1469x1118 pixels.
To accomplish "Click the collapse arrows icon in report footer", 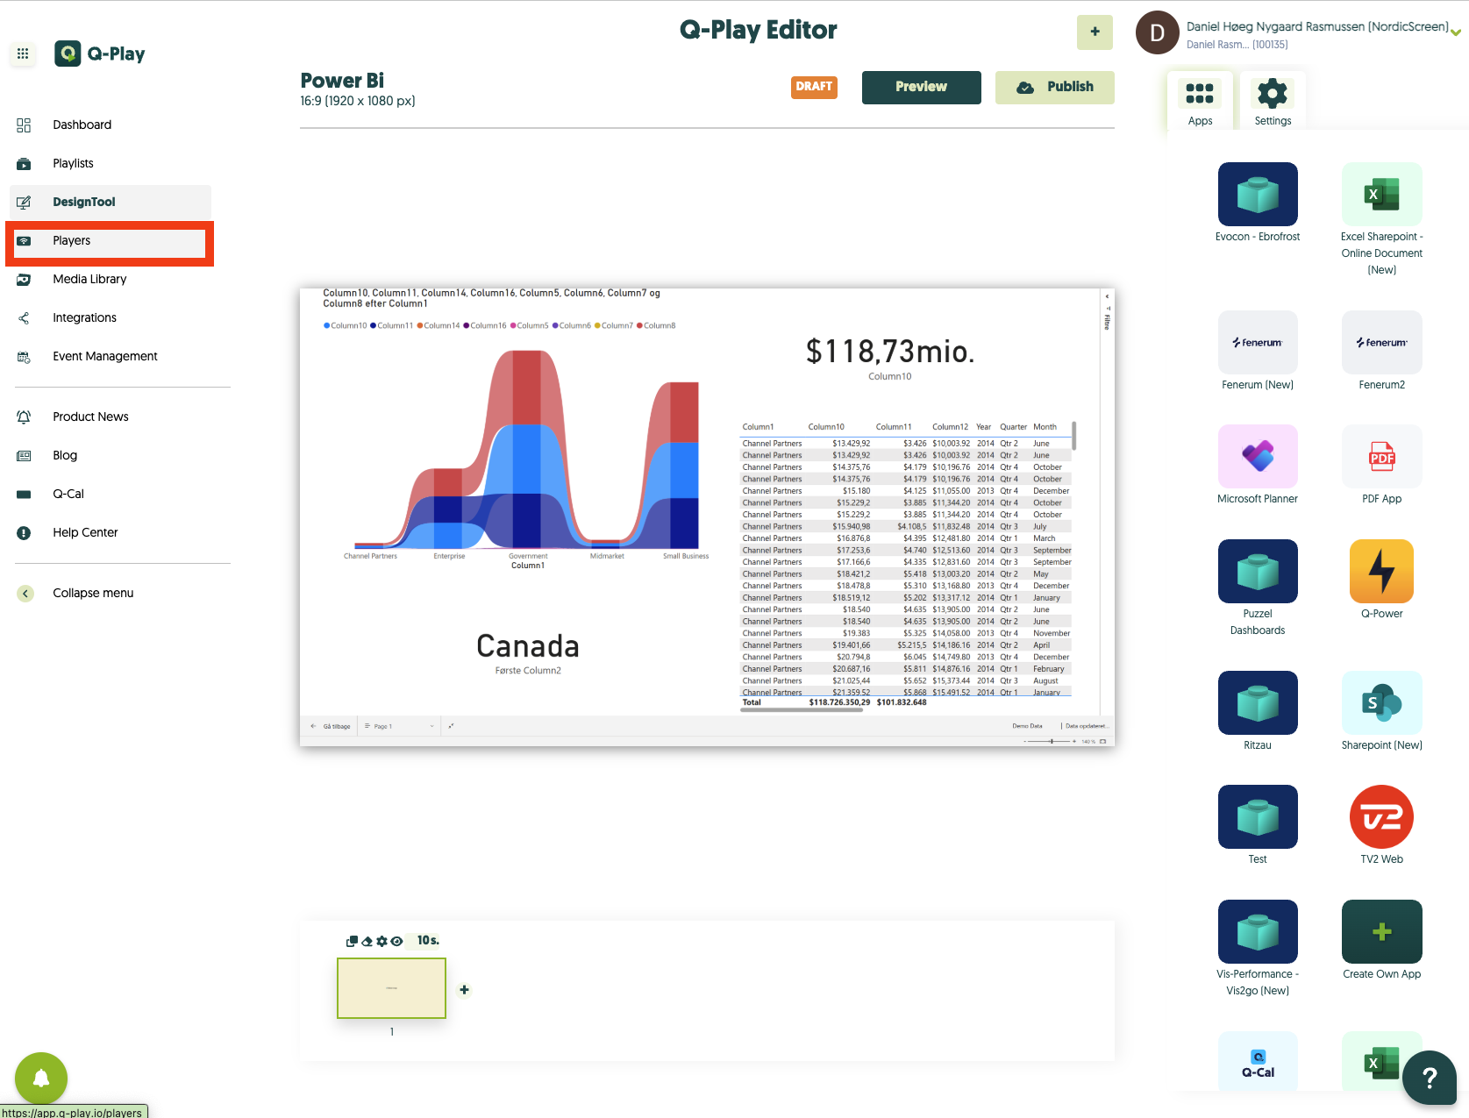I will 451,726.
